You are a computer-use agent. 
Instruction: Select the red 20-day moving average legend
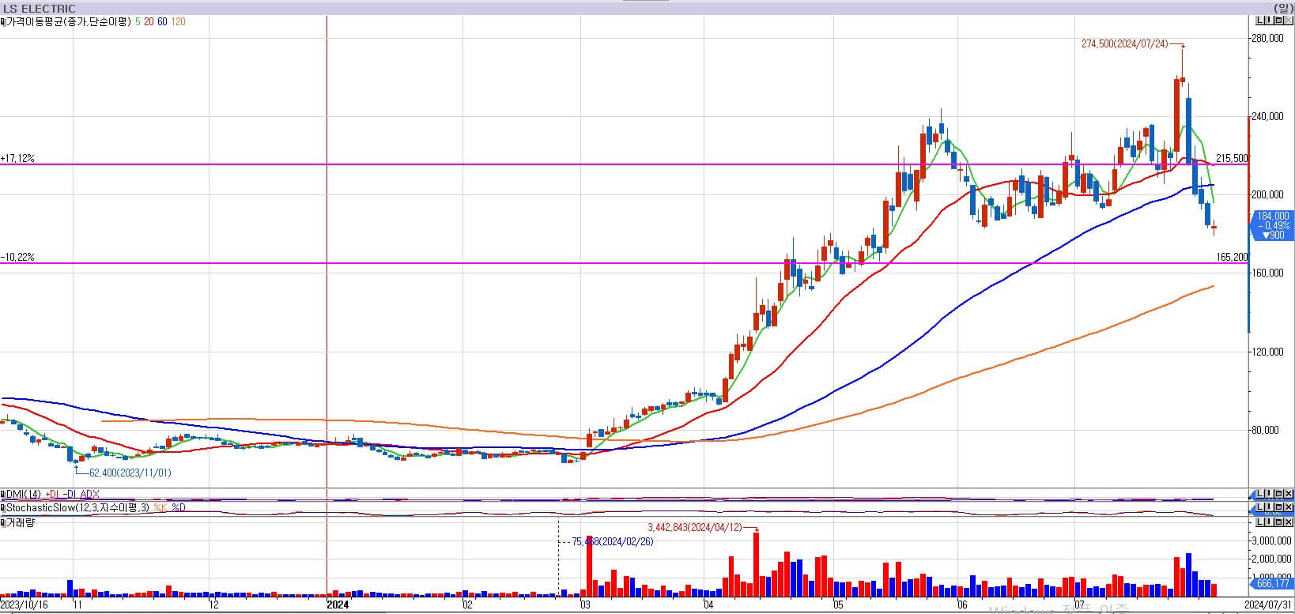[x=149, y=21]
